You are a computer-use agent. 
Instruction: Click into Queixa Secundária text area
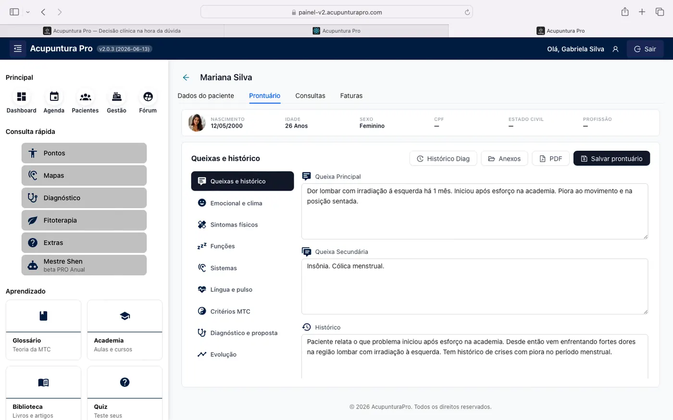[474, 287]
